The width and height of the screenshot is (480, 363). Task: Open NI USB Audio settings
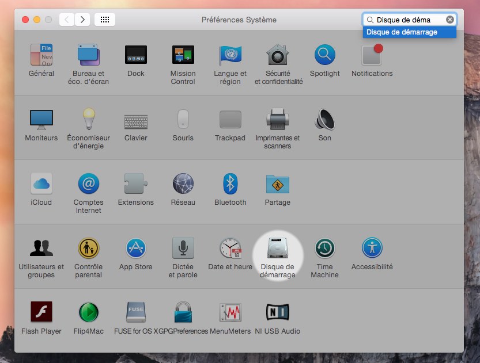tap(277, 311)
